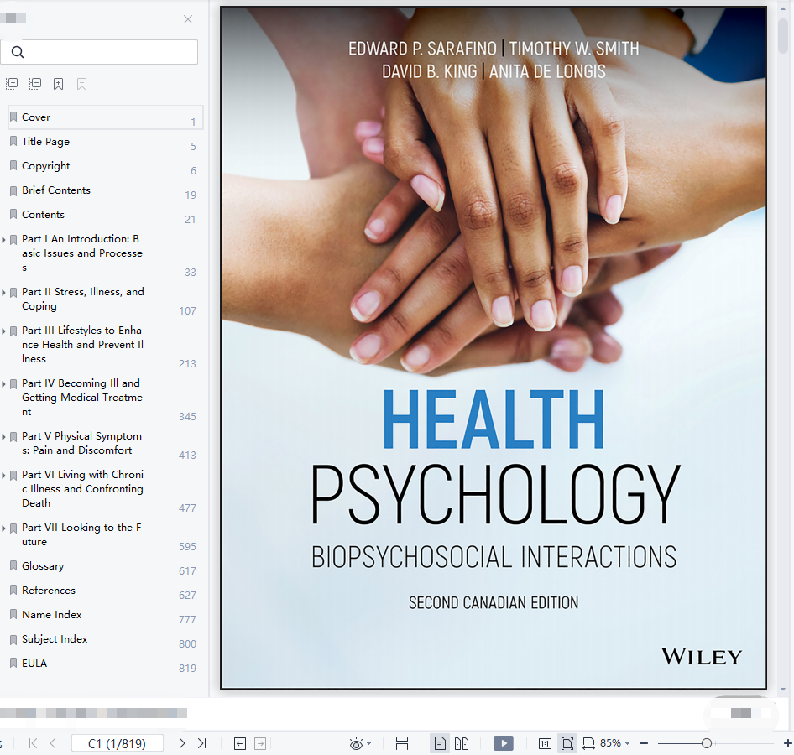Select the Part V Physical Symptoms entry
794x755 pixels.
point(81,443)
